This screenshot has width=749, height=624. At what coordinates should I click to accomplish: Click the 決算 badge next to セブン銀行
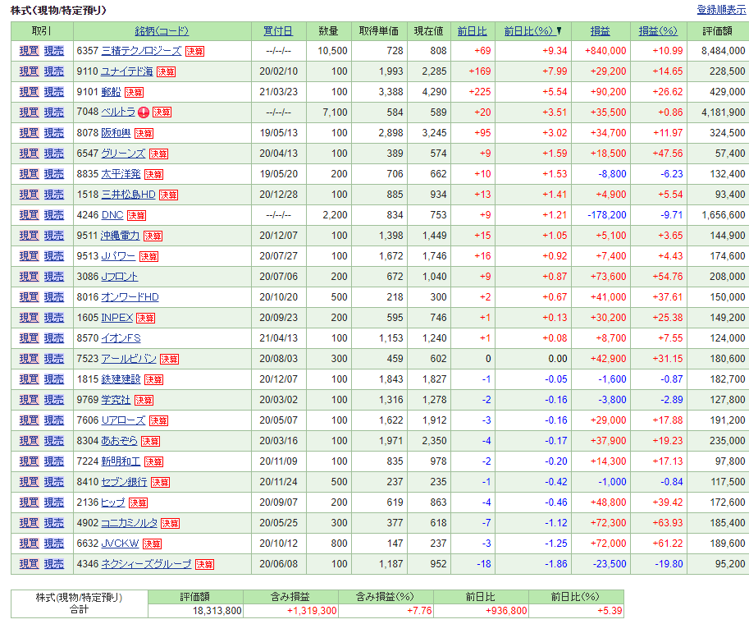(x=160, y=483)
